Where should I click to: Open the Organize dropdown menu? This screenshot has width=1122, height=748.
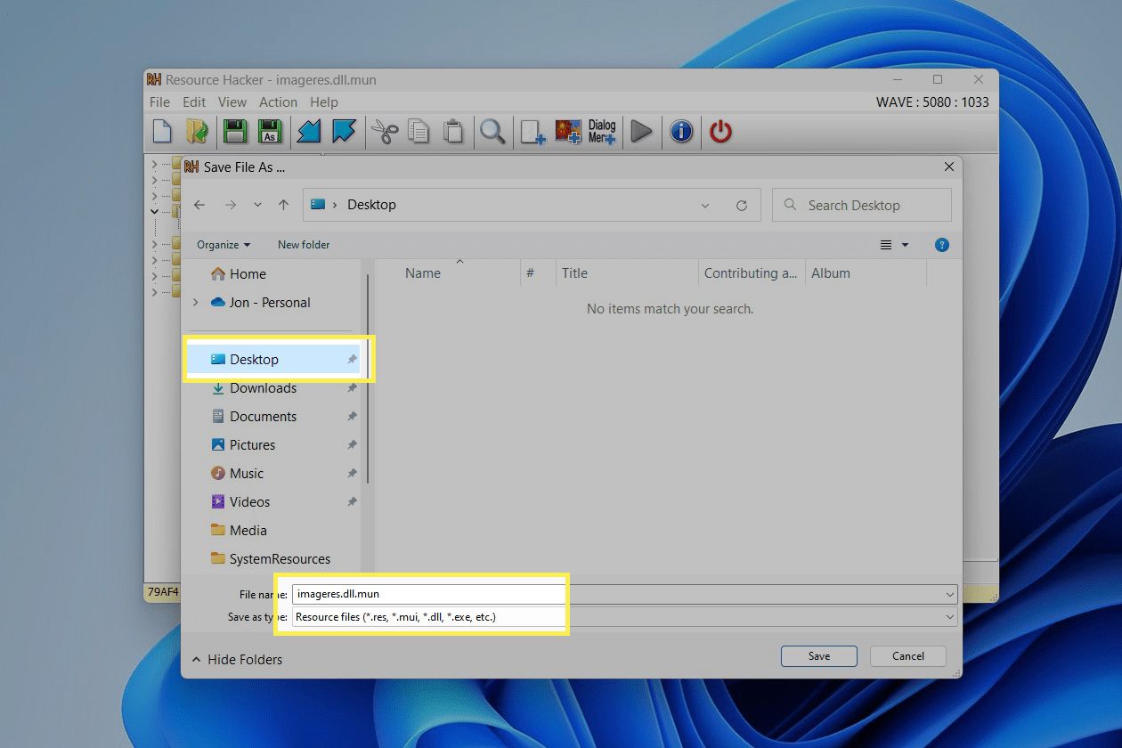(x=224, y=245)
